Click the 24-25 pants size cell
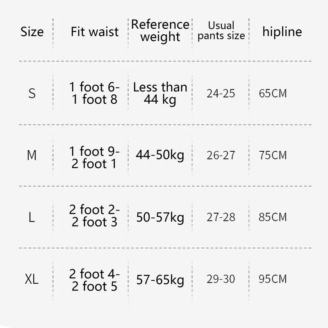The height and width of the screenshot is (328, 328). point(221,93)
